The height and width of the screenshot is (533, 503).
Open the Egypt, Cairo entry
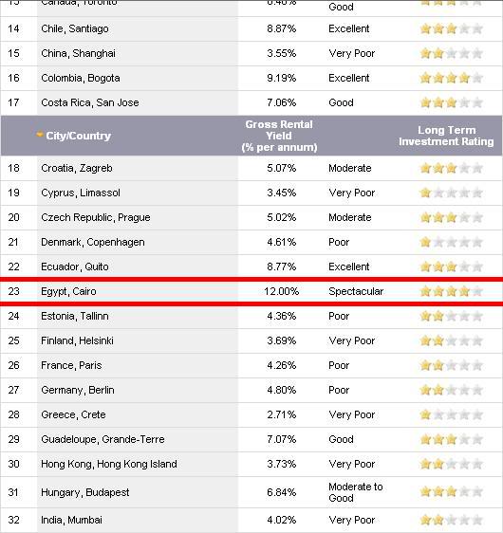68,291
